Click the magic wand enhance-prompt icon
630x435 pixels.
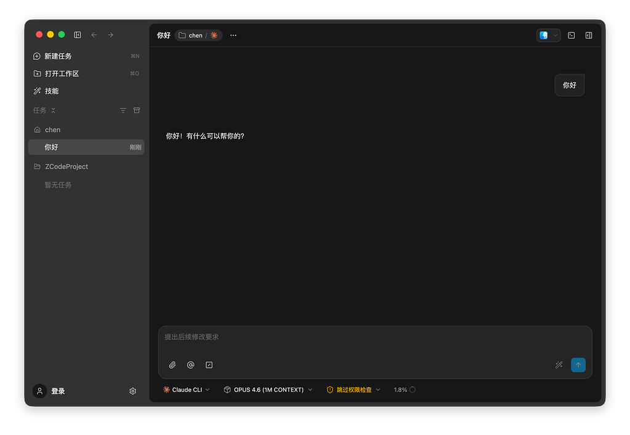click(x=559, y=365)
